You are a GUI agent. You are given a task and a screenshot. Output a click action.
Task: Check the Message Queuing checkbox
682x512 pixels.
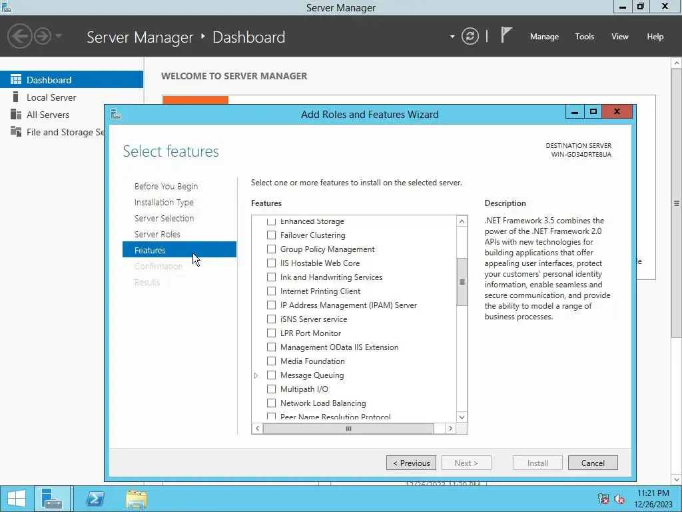[272, 375]
